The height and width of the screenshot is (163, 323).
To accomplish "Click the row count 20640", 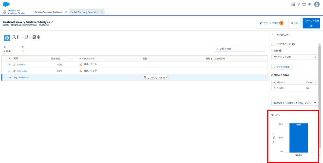I will (8, 51).
